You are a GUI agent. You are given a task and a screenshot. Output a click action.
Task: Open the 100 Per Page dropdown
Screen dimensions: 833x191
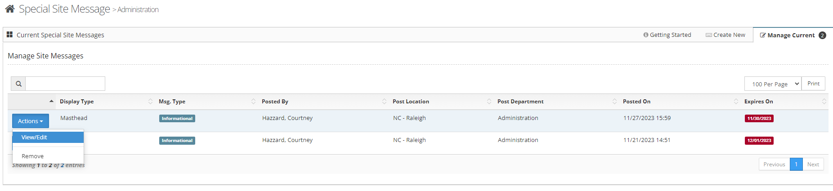click(773, 84)
